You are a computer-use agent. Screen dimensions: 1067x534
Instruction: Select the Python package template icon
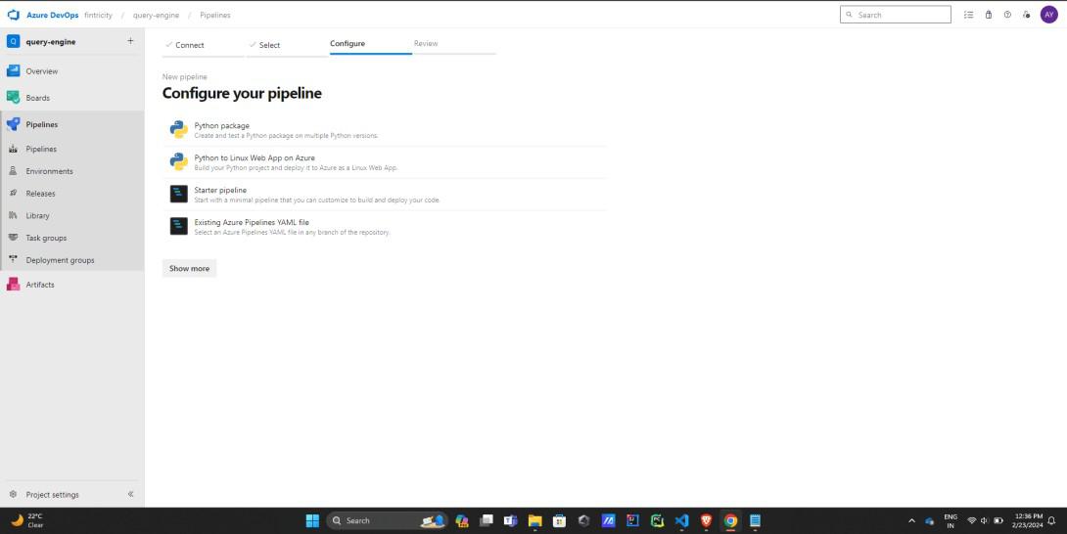point(179,129)
